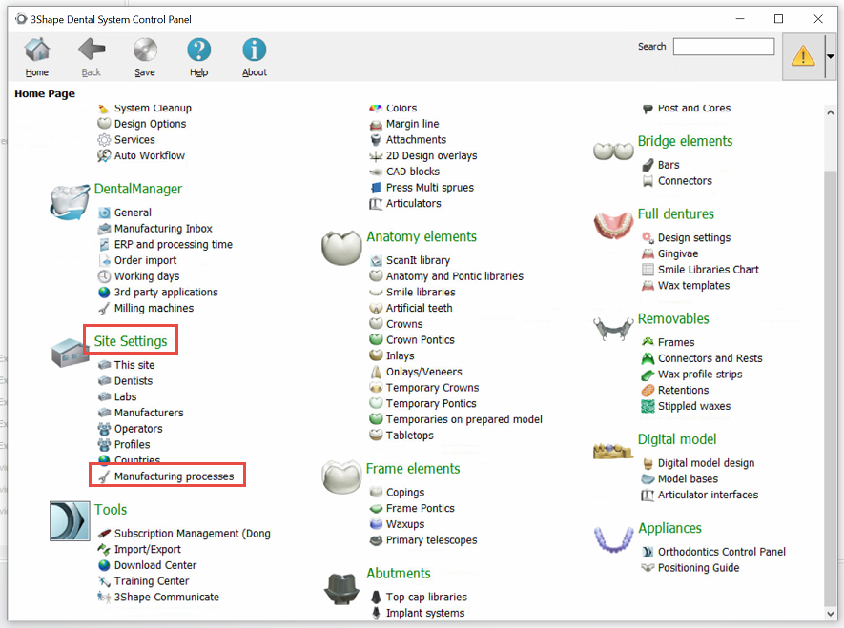
Task: Click the scrollbar down arrow
Action: coord(830,614)
